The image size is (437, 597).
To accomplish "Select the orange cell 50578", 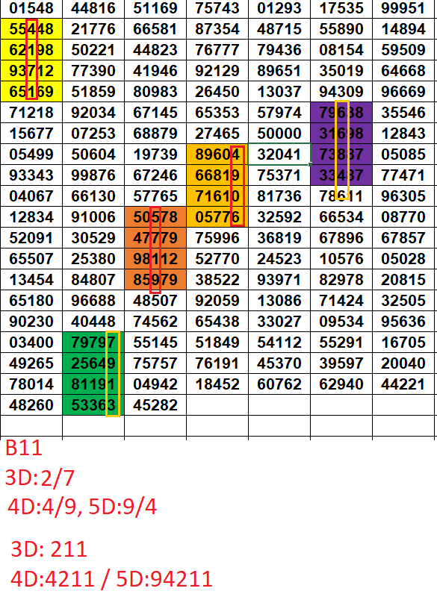I will click(x=155, y=217).
